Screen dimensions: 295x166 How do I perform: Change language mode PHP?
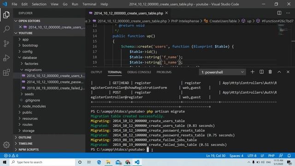click(271, 156)
